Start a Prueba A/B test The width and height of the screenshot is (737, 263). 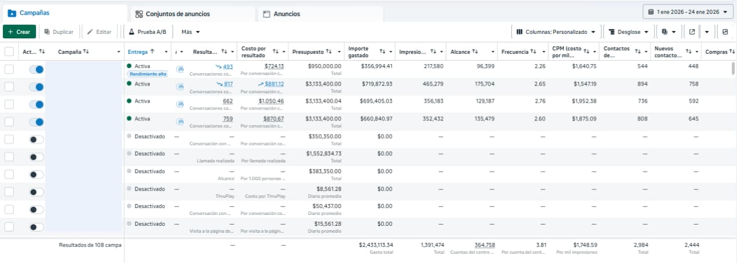click(x=147, y=32)
